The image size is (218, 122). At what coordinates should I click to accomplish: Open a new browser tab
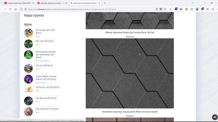[x=105, y=3]
